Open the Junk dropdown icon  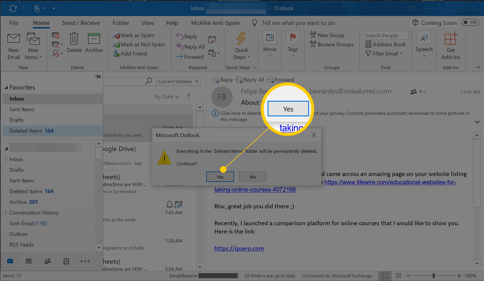point(57,53)
